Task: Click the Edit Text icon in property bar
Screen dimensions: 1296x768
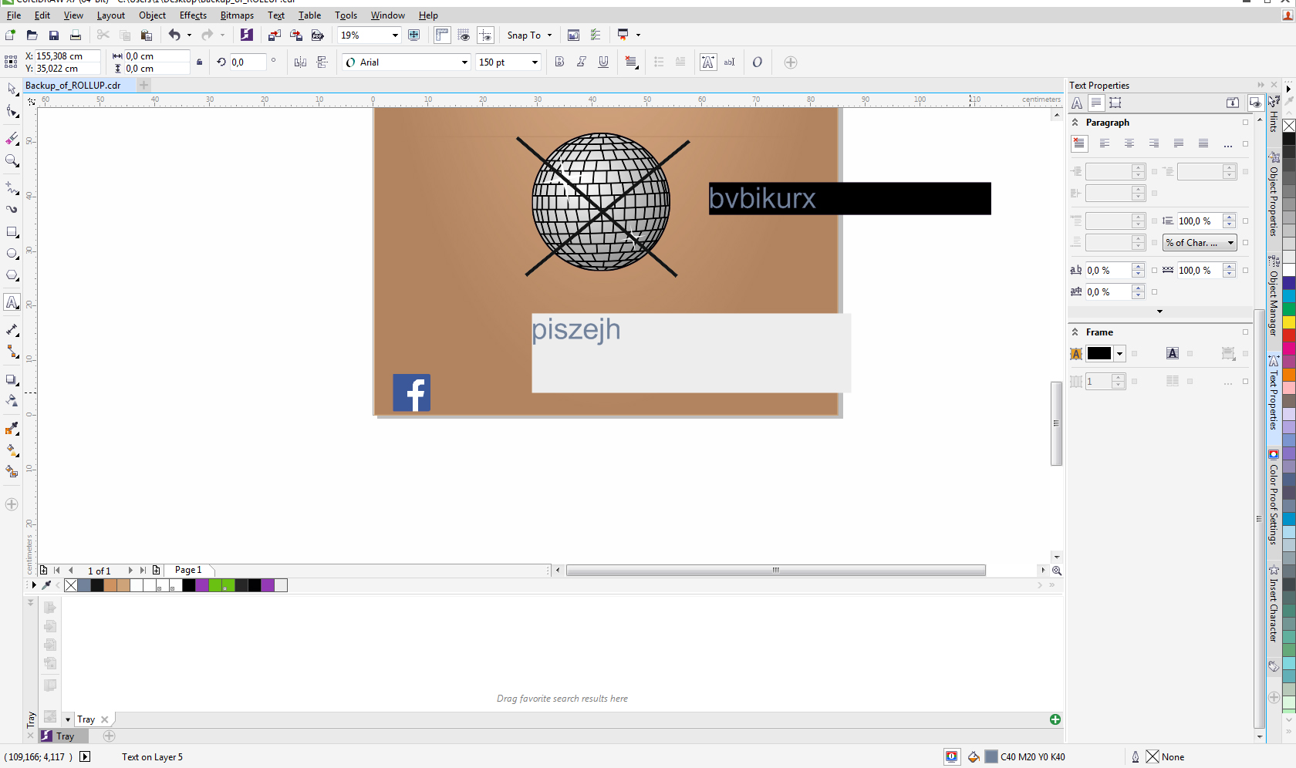Action: 729,62
